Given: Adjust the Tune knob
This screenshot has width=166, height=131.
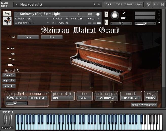Looking at the screenshot, I should (115, 15).
